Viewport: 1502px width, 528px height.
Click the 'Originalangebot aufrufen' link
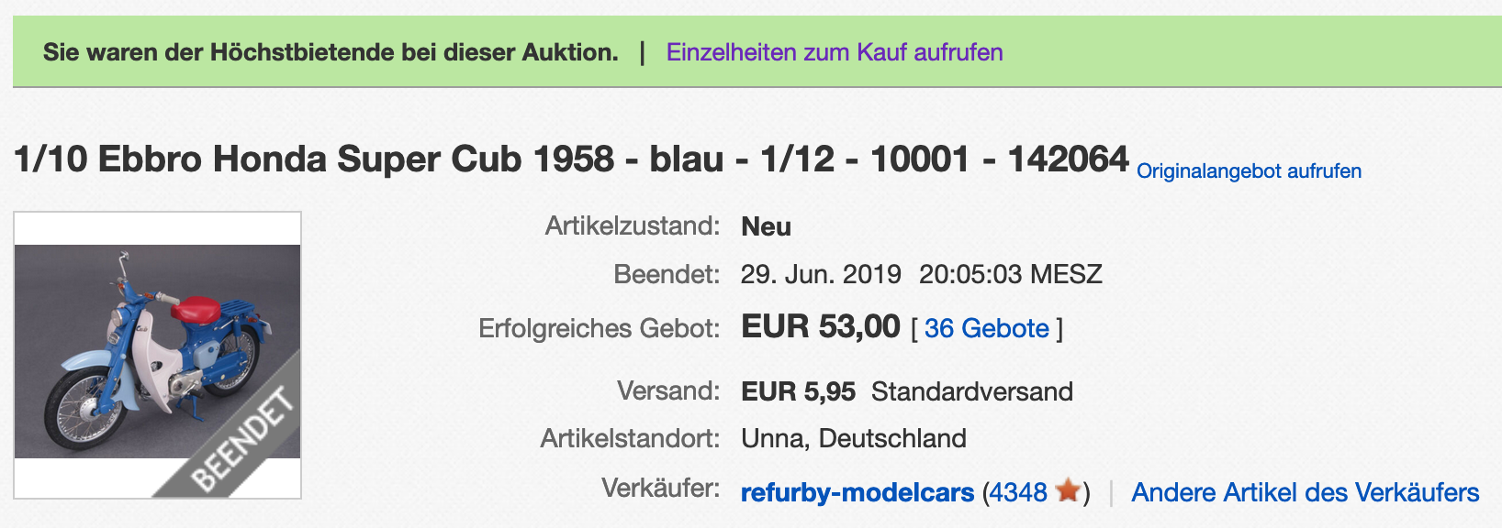[x=1249, y=171]
